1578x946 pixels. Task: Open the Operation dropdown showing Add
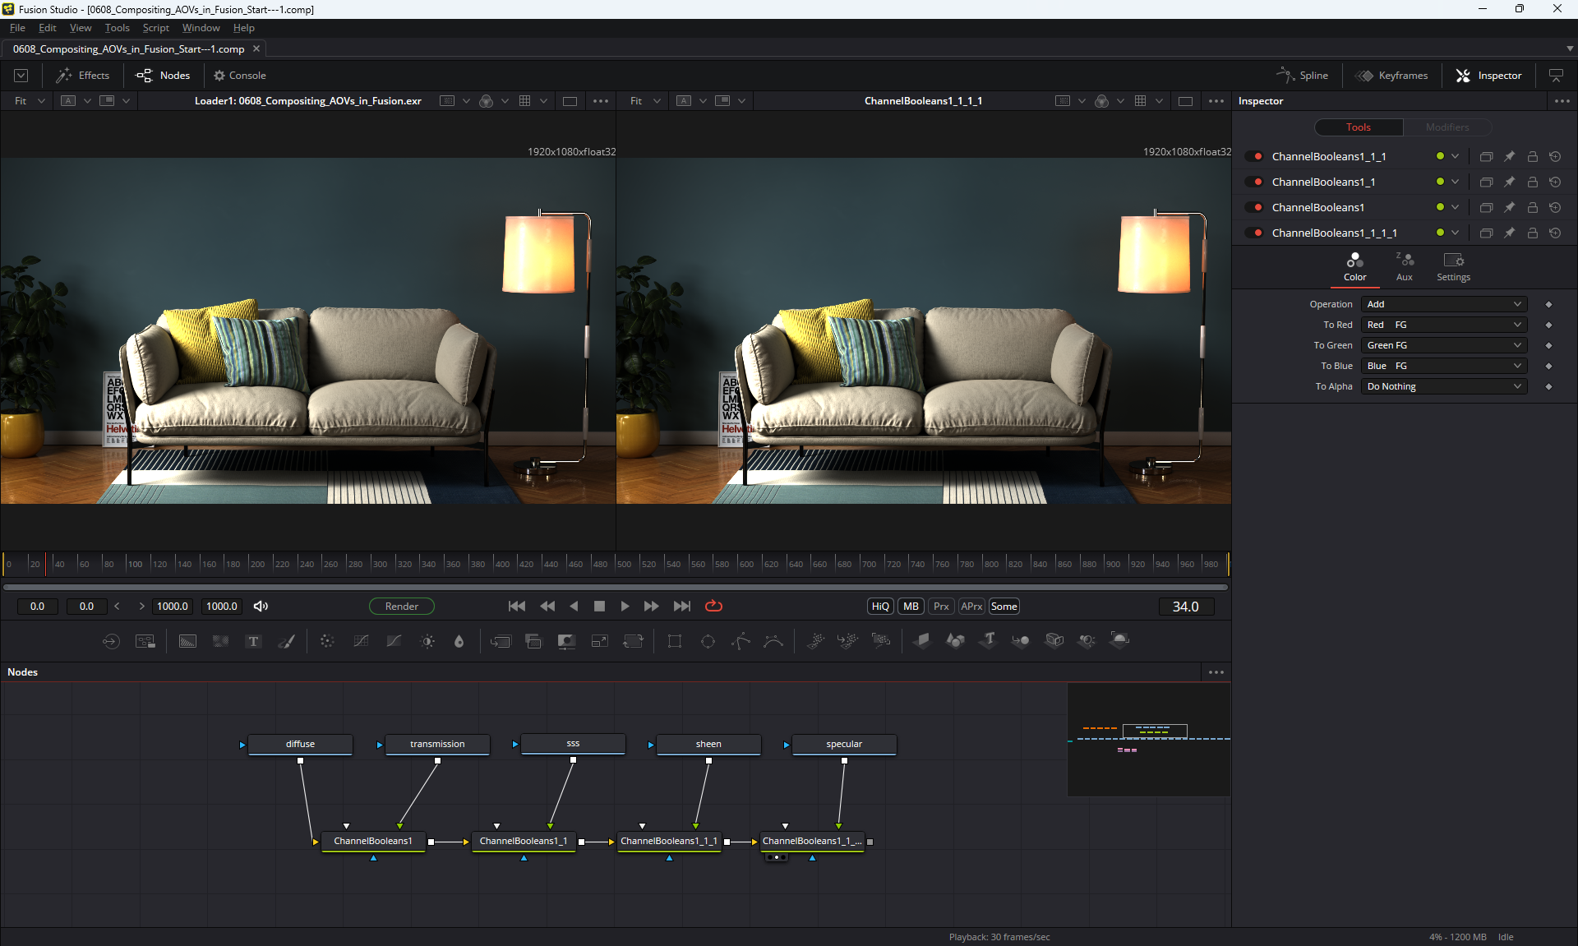pos(1443,304)
